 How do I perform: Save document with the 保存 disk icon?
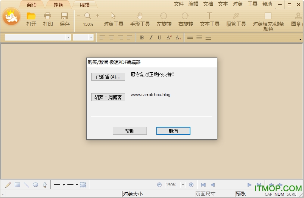(x=65, y=19)
